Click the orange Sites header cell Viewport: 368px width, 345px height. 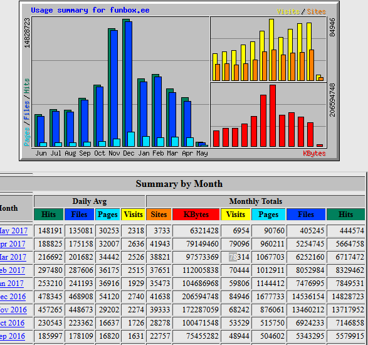pyautogui.click(x=159, y=215)
